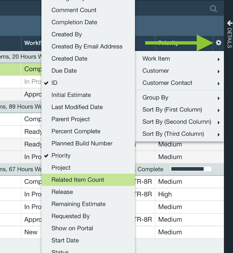
Task: Click the gear settings icon in column header
Action: (x=218, y=43)
